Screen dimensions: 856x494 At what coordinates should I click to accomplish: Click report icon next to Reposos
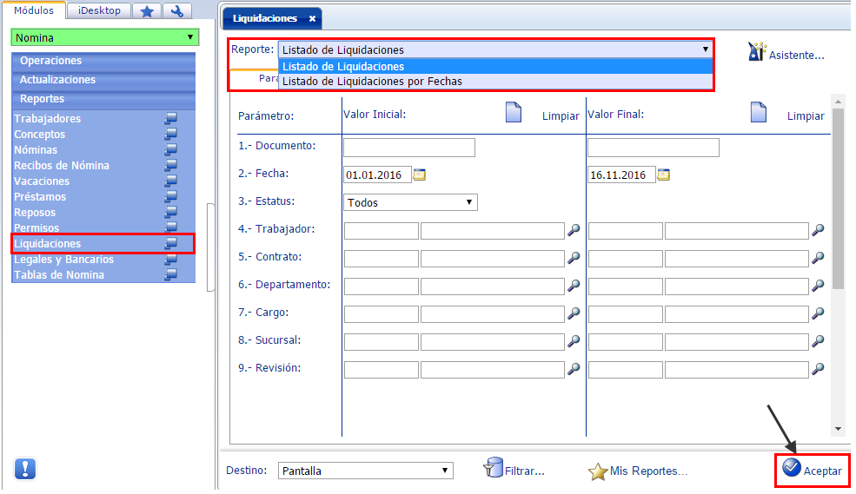pos(171,212)
